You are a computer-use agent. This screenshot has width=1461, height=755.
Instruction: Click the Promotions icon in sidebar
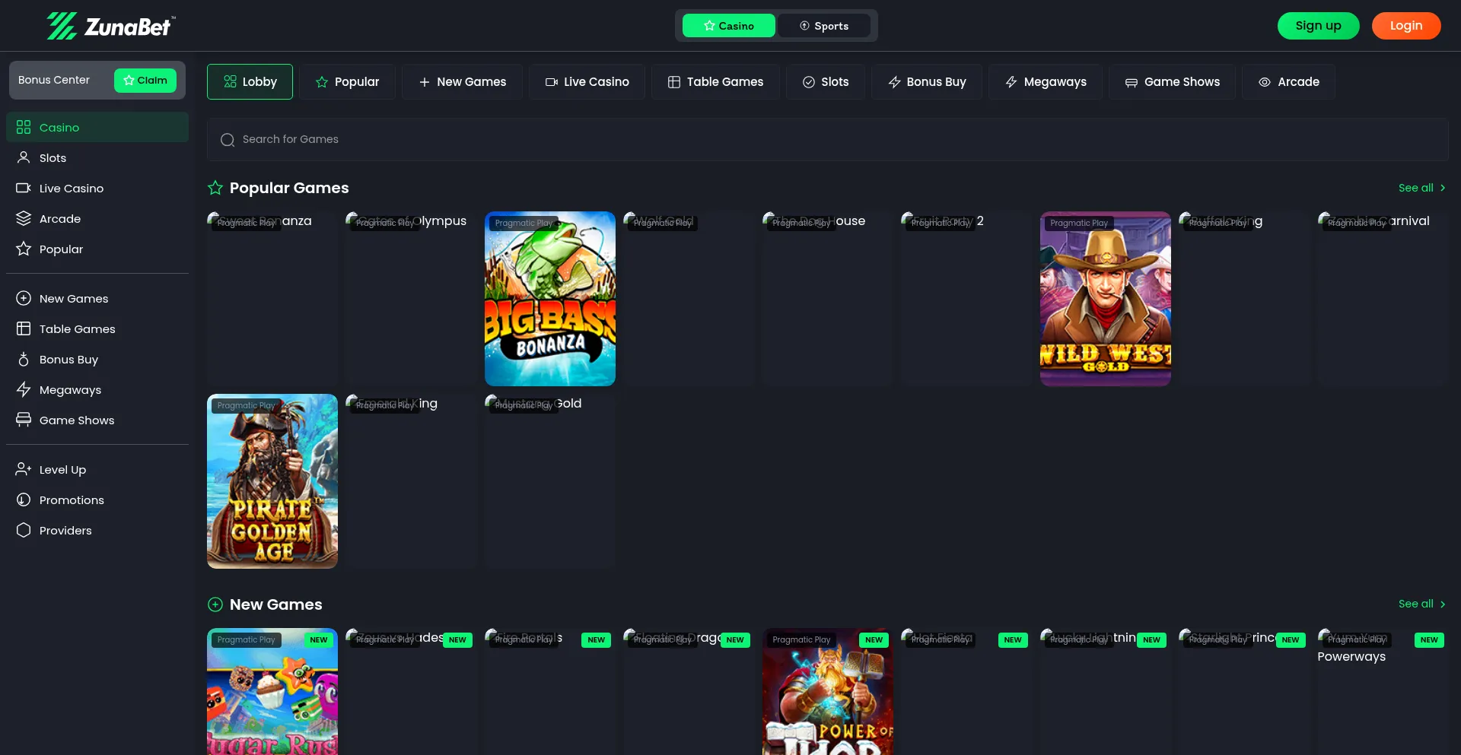click(24, 500)
